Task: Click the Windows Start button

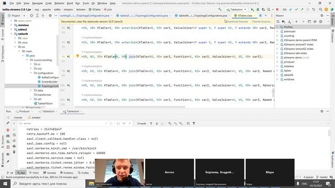Action: [5, 183]
